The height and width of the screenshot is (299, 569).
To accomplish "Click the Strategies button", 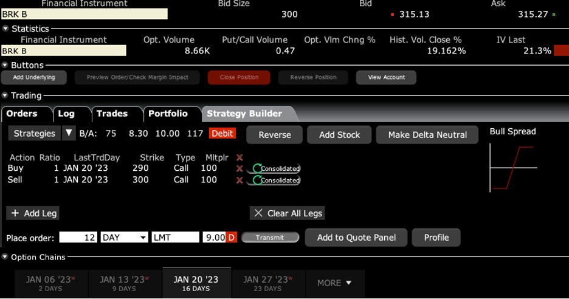I will point(35,133).
